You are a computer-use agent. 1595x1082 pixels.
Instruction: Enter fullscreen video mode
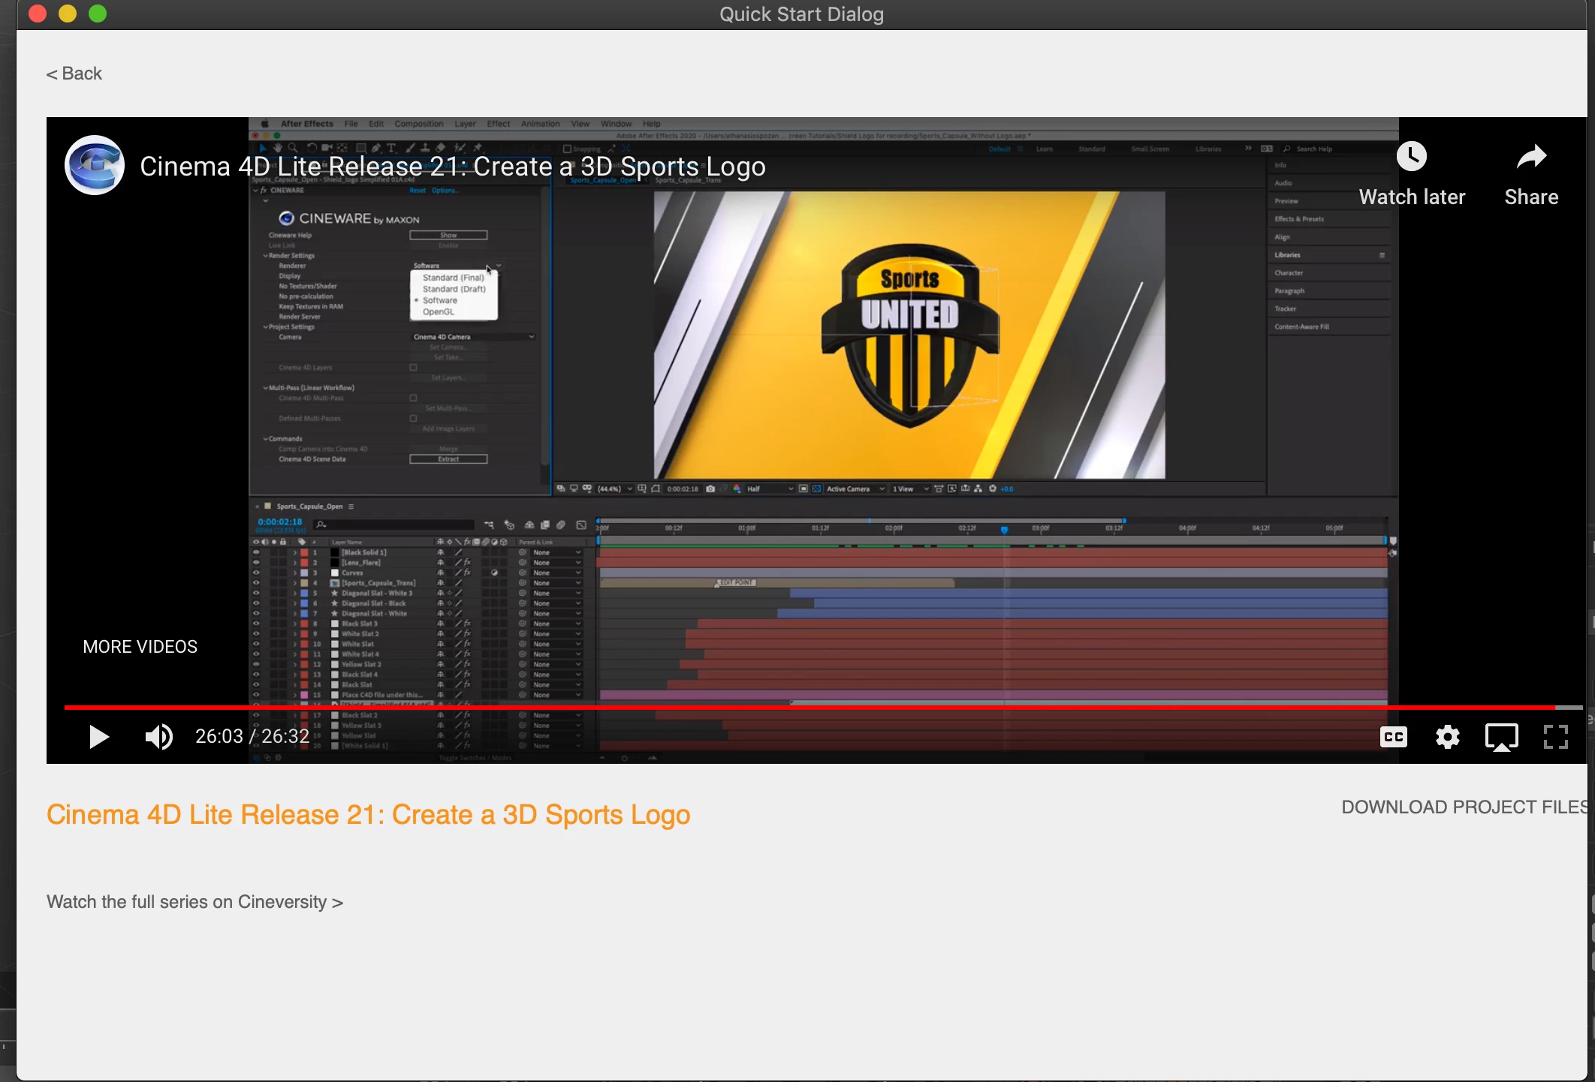pyautogui.click(x=1556, y=737)
